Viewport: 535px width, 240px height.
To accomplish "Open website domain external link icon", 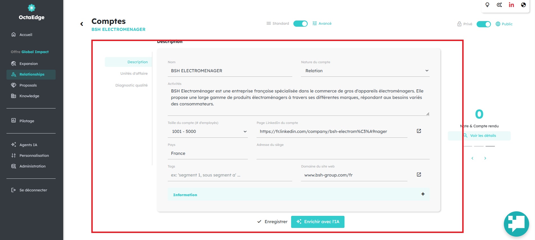I will pos(419,175).
